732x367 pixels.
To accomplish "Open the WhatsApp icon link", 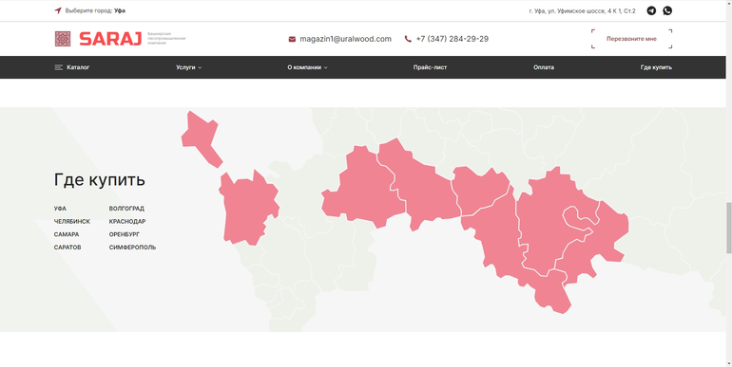I will [x=667, y=10].
